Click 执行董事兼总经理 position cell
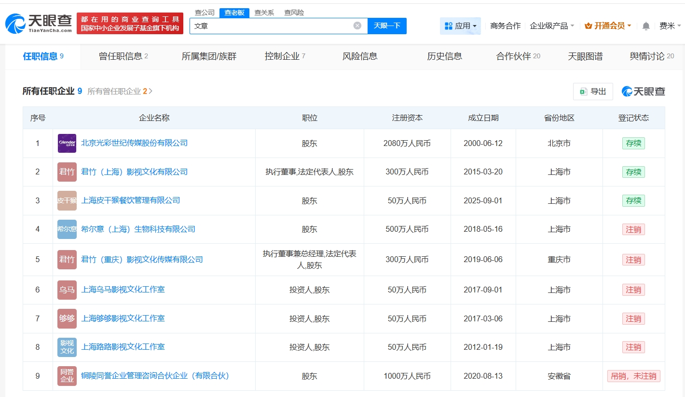Viewport: 685px width, 397px height. coord(310,260)
